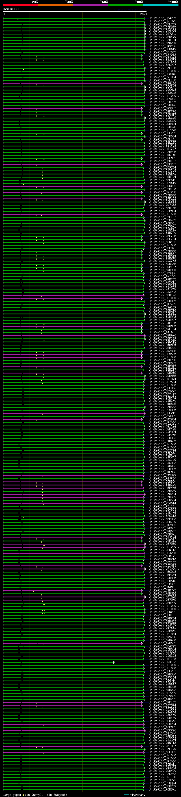Open hit UniRef100_P80885

point(162,410)
